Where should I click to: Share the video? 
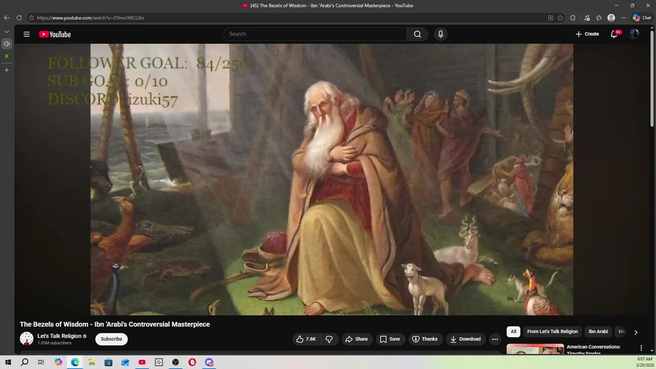pos(356,339)
